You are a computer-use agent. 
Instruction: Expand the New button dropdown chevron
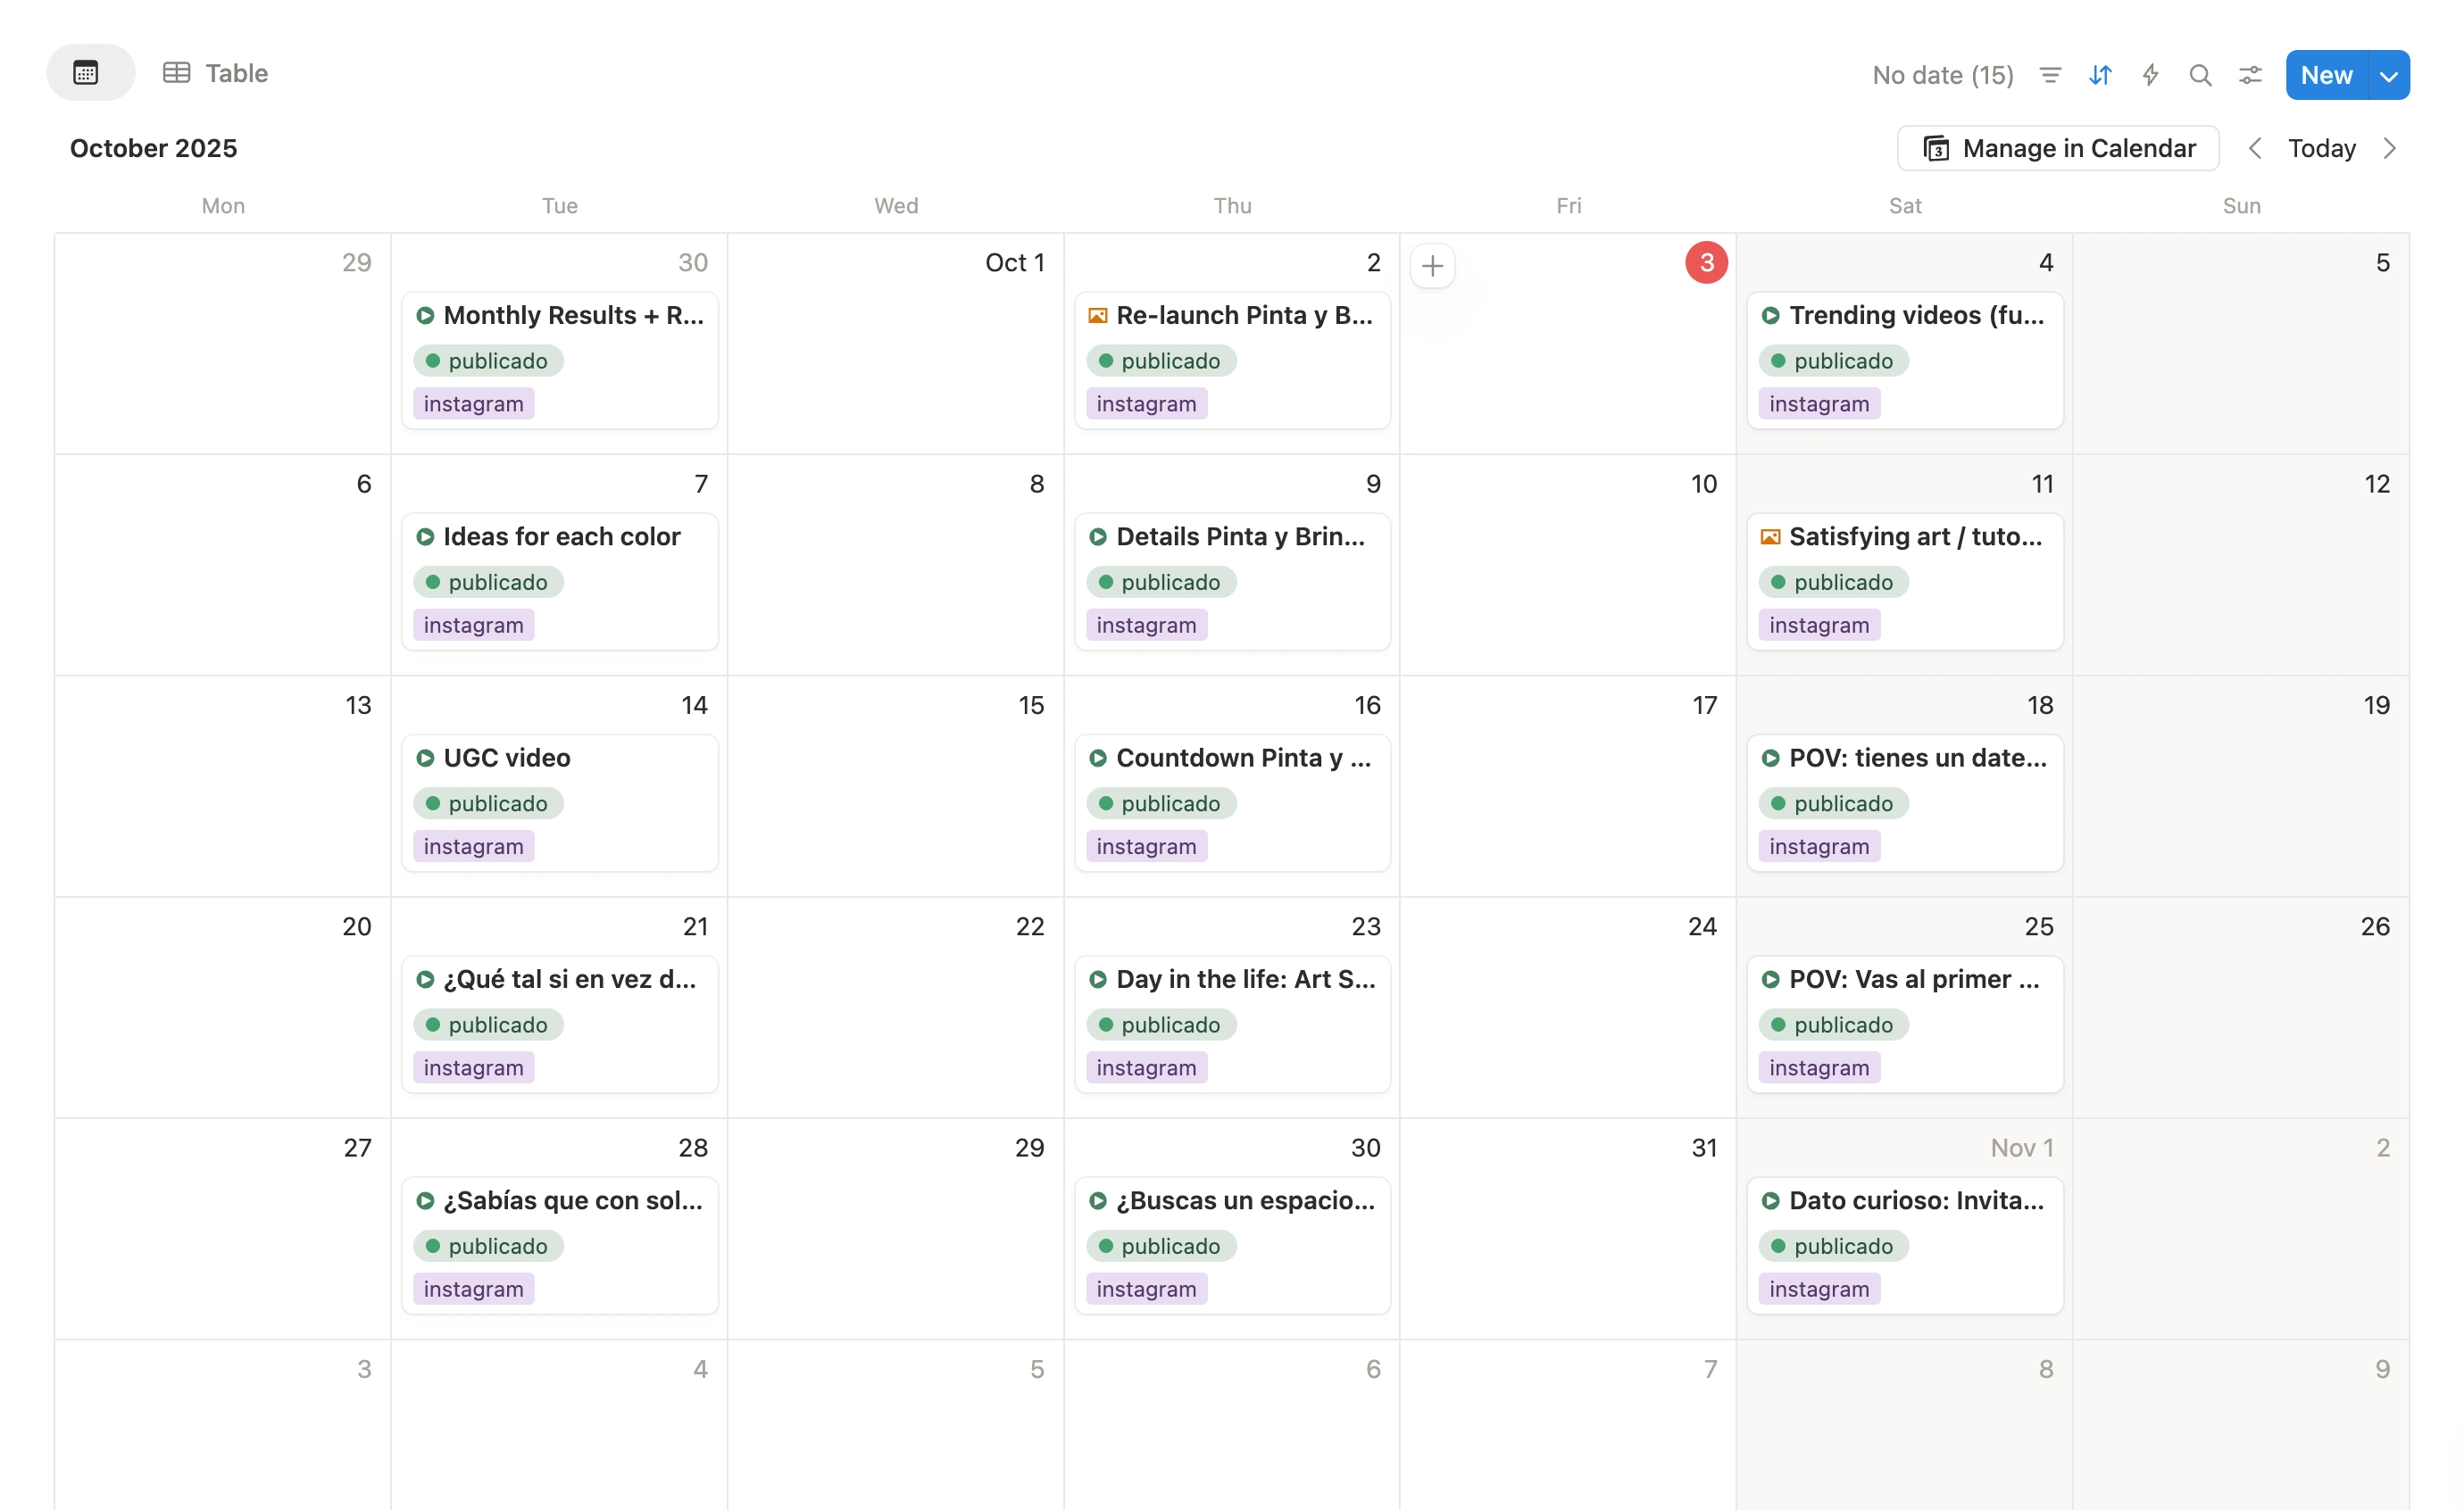click(x=2390, y=74)
